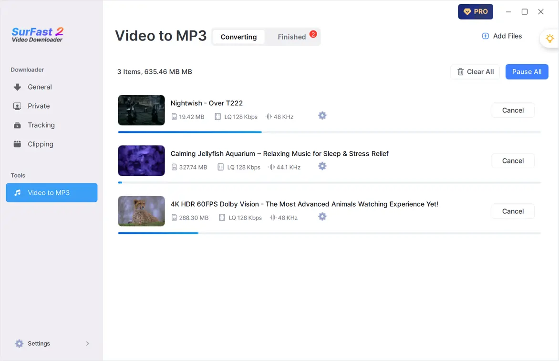The height and width of the screenshot is (361, 559).
Task: Click the Nightwish conversion progress bar
Action: [330, 132]
